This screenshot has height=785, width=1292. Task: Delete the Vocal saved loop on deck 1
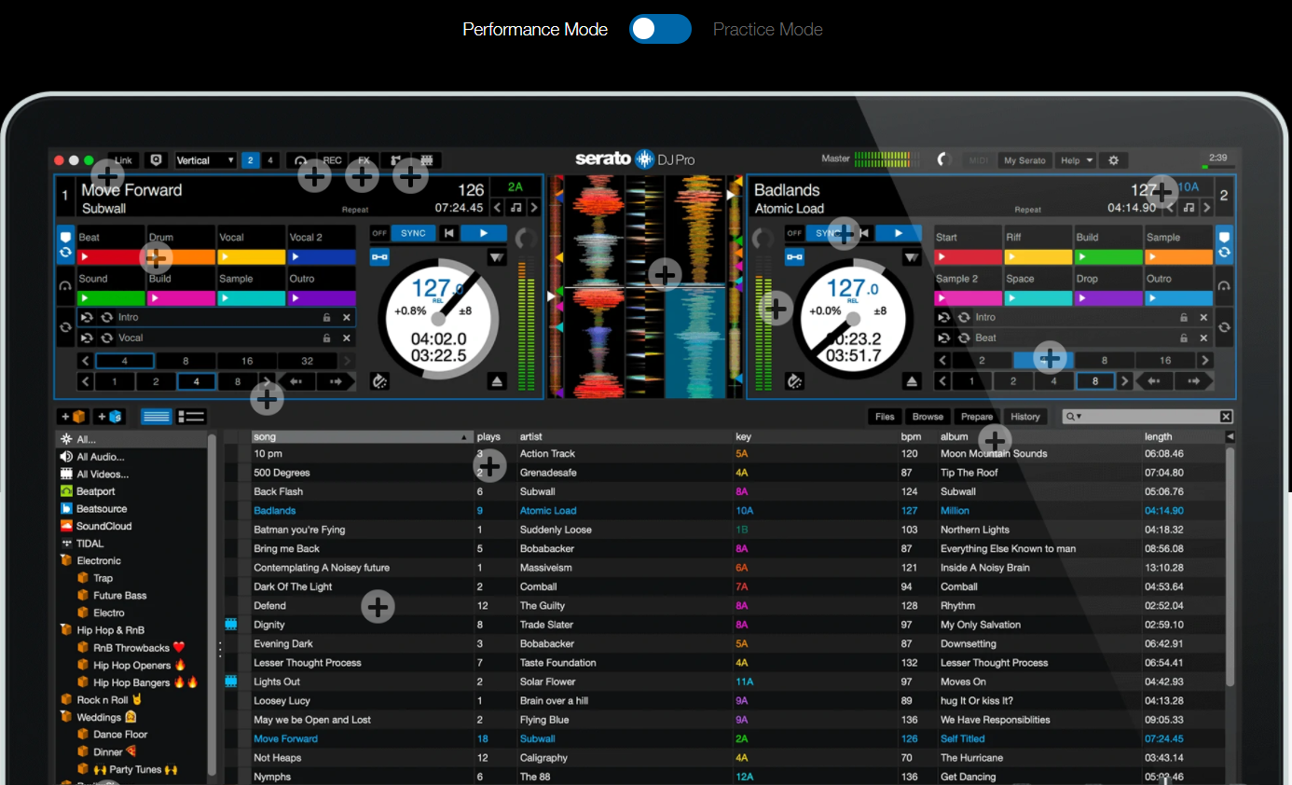347,338
